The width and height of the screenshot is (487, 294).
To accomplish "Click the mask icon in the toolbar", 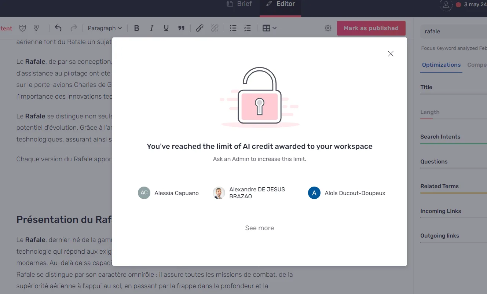I will tap(23, 28).
